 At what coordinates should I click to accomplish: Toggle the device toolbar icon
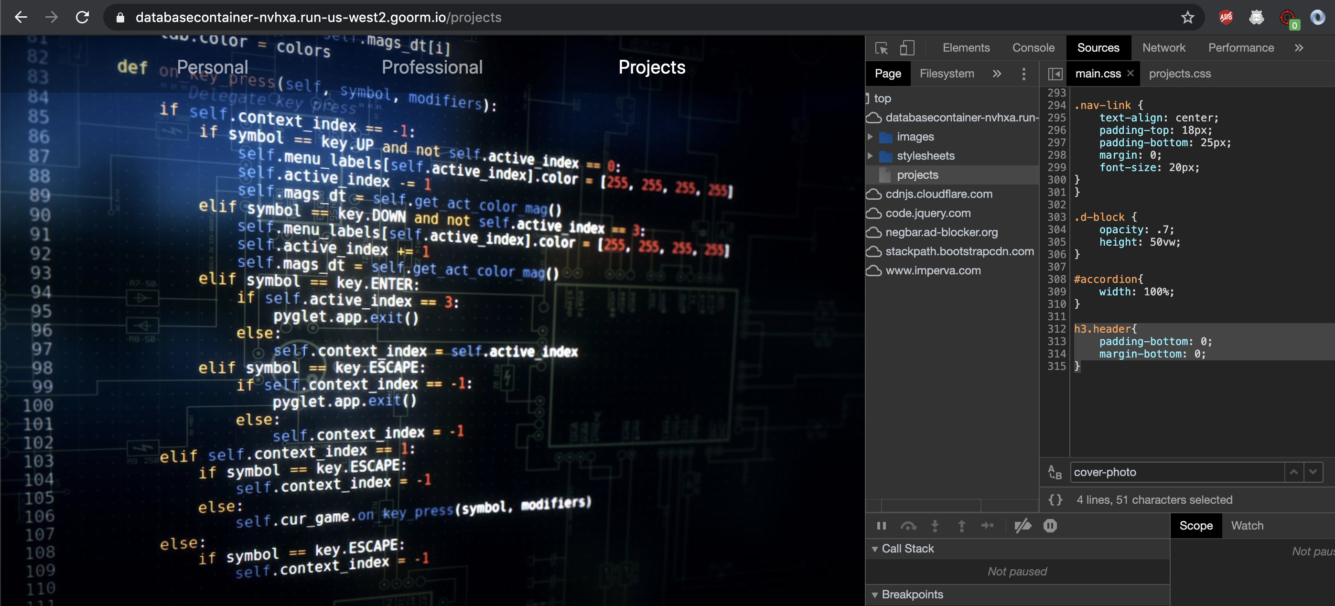pyautogui.click(x=906, y=48)
